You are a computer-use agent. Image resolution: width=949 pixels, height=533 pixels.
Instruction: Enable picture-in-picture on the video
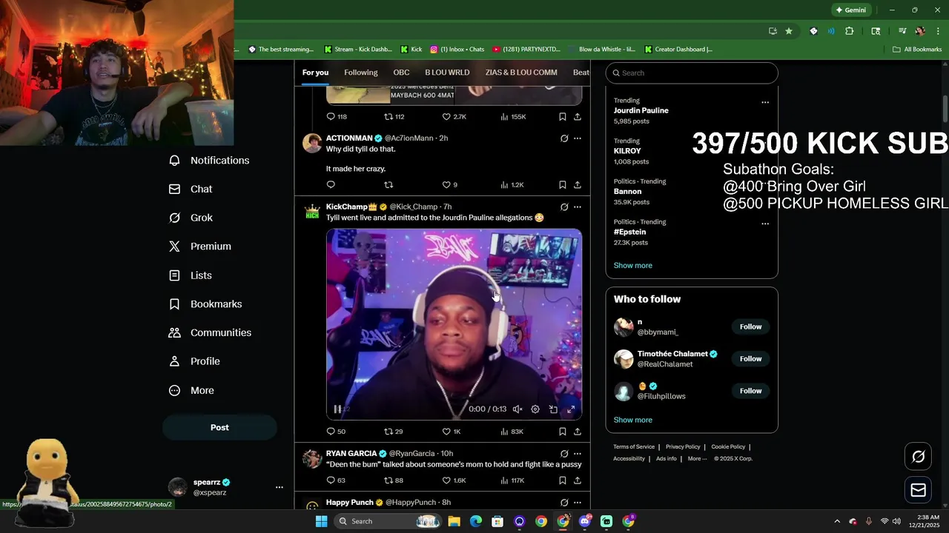click(553, 409)
